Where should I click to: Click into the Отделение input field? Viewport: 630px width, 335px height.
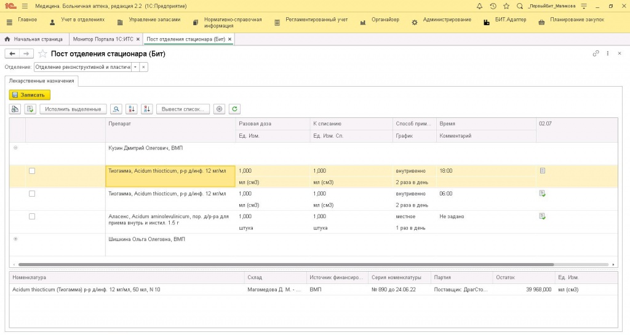coord(82,67)
